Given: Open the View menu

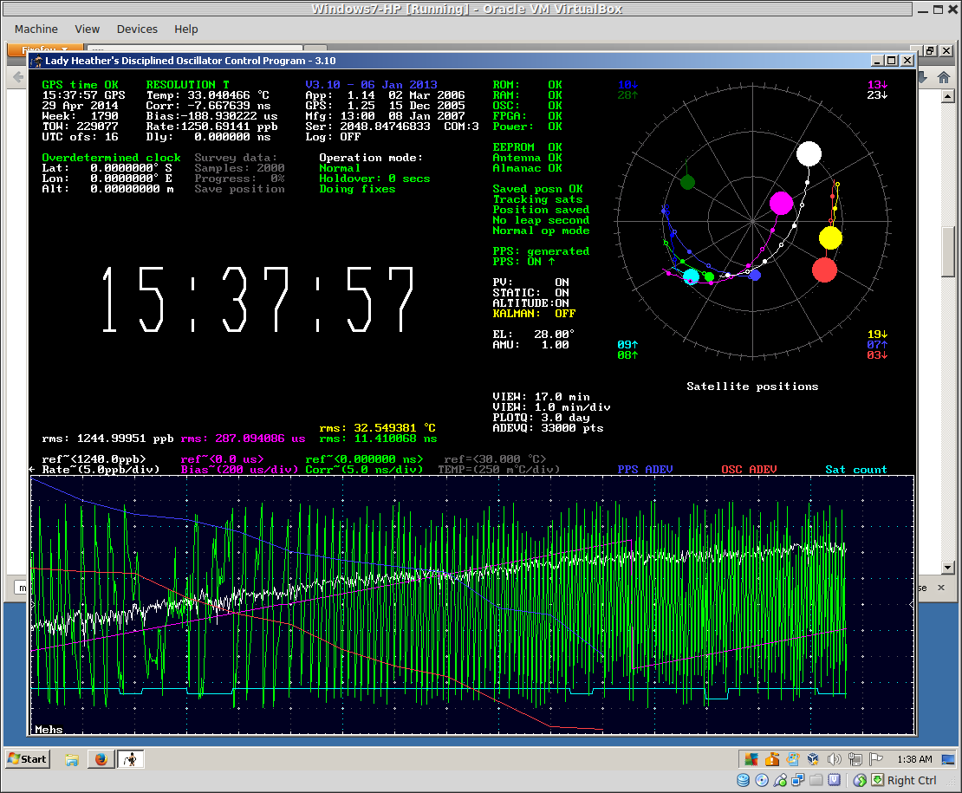Looking at the screenshot, I should pyautogui.click(x=87, y=29).
